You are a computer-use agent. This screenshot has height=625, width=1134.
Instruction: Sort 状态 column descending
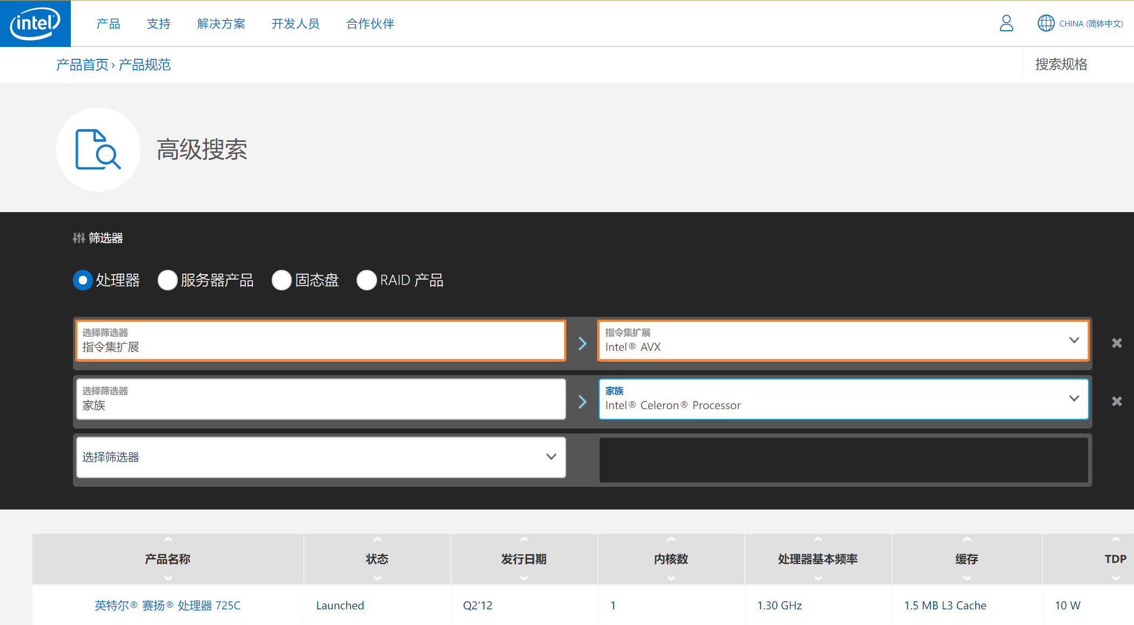click(377, 578)
